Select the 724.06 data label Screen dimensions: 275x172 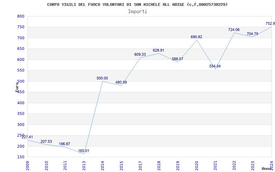tap(234, 30)
